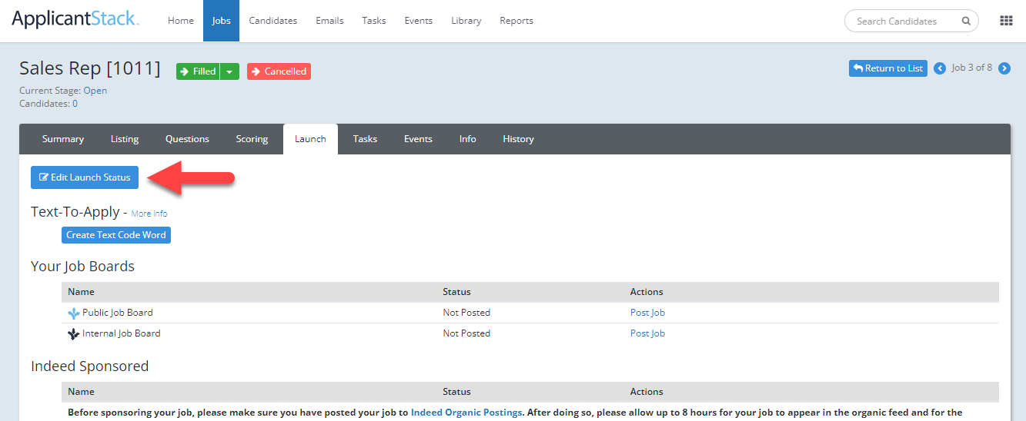1026x421 pixels.
Task: Click the Internal Job Board name
Action: 122,333
